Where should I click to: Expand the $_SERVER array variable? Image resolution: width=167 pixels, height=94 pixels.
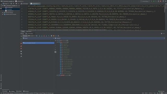tap(57, 75)
